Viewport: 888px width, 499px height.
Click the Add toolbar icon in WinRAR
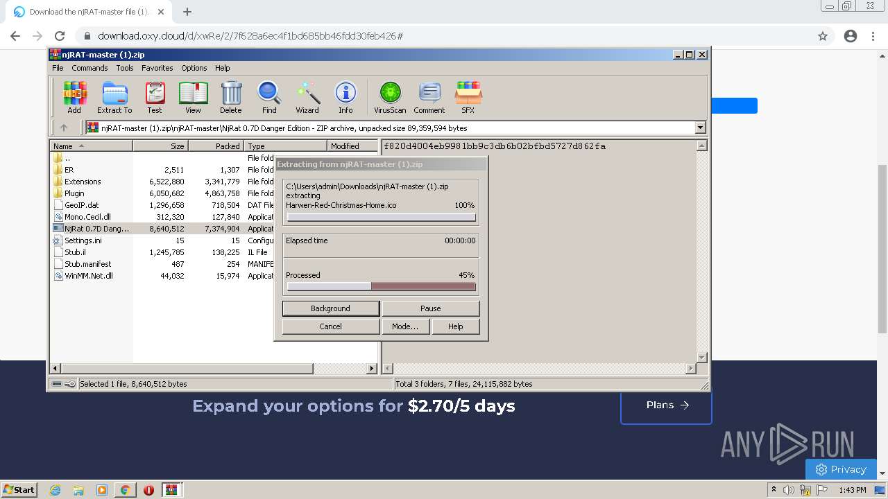(74, 97)
